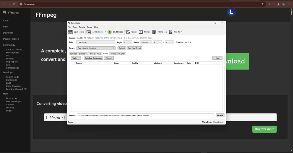The width and height of the screenshot is (293, 153).
Task: Open the Queue icon in HandBrake toolbar
Action: coord(128,32)
